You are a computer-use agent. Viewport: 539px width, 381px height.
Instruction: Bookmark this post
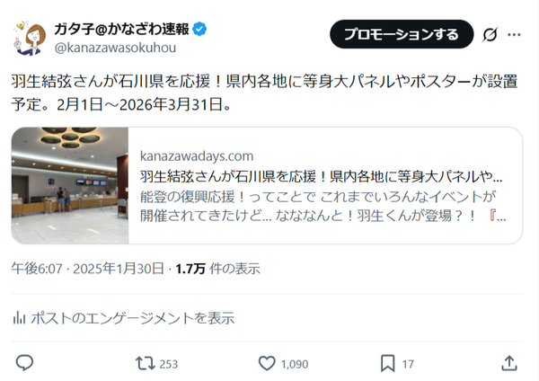(x=388, y=363)
